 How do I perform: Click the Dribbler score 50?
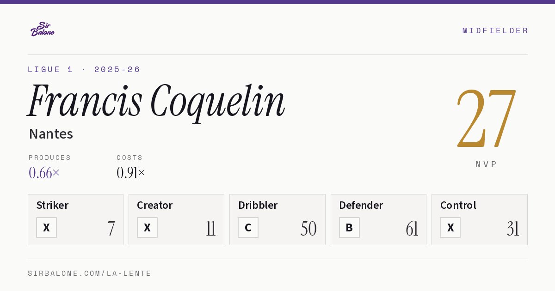click(x=308, y=229)
